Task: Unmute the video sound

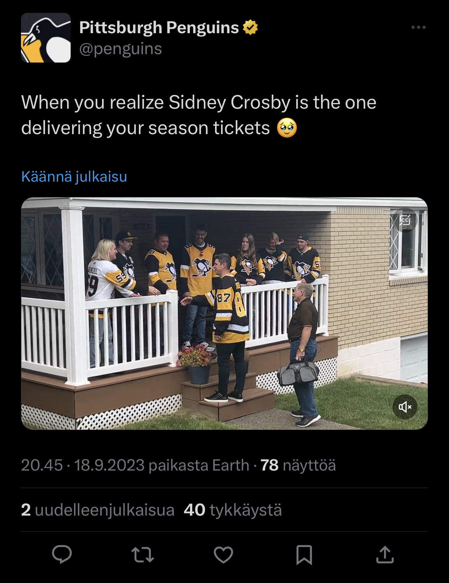Action: coord(405,407)
